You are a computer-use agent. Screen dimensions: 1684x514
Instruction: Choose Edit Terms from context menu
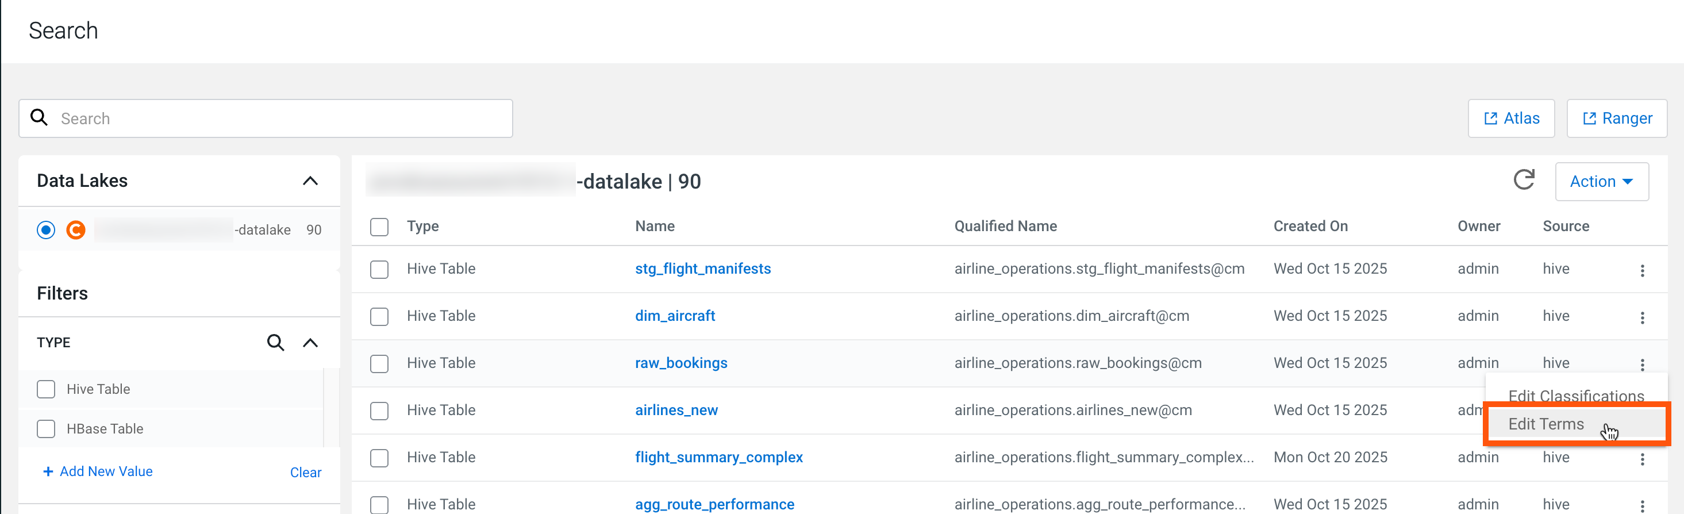coord(1545,424)
